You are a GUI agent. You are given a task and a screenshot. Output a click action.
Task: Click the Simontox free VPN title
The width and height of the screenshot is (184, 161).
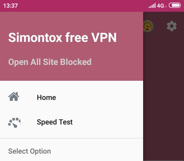coord(62,37)
